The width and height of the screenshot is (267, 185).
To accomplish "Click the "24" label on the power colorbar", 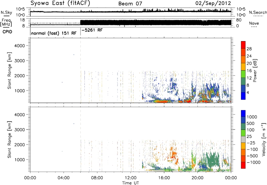I will tap(249, 56).
